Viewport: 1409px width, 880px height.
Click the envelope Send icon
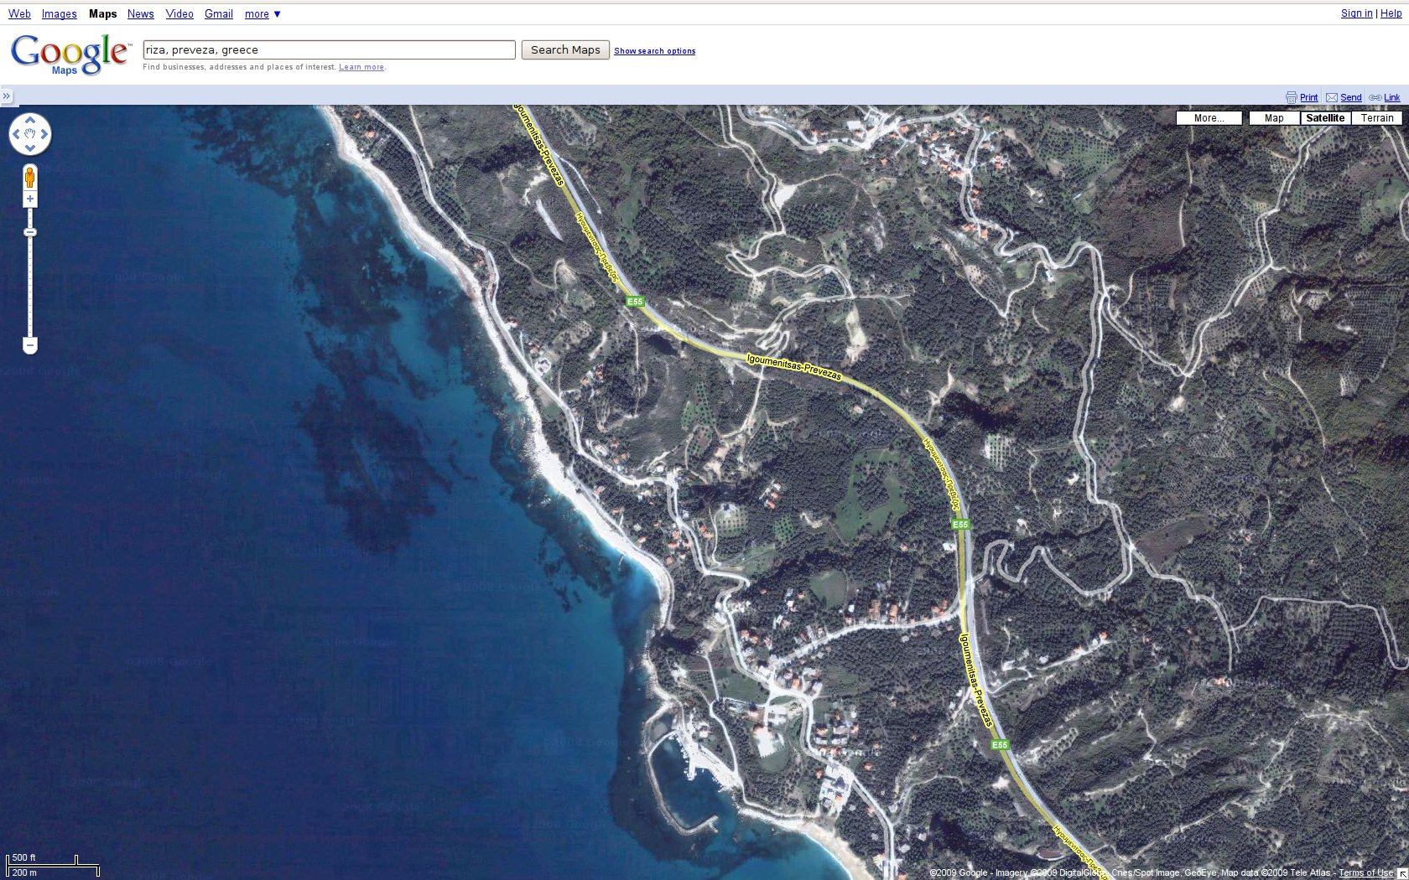pyautogui.click(x=1332, y=98)
